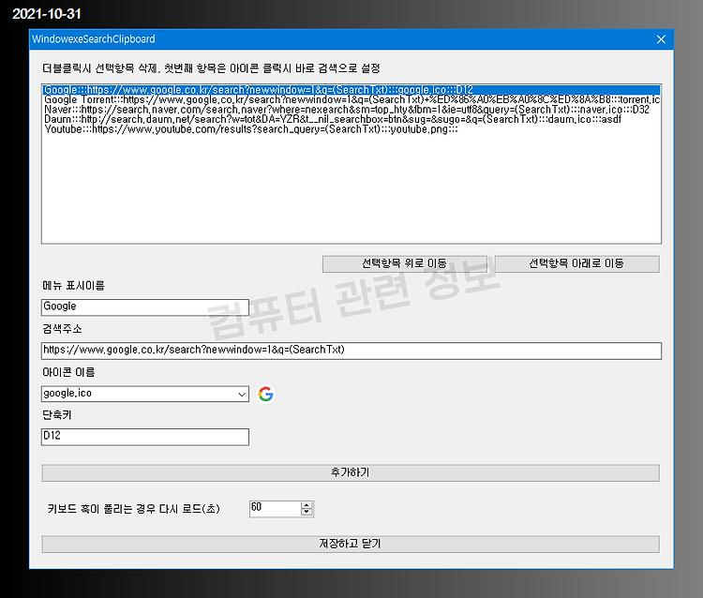Click the 선택항목 위로 이동 button
This screenshot has width=703, height=598.
coord(404,263)
